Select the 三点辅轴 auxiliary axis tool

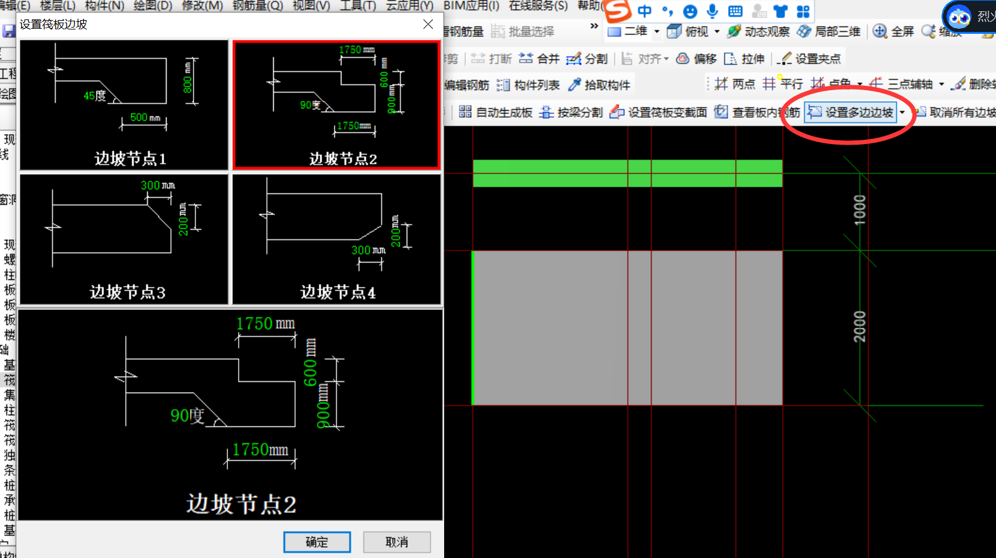tap(901, 84)
